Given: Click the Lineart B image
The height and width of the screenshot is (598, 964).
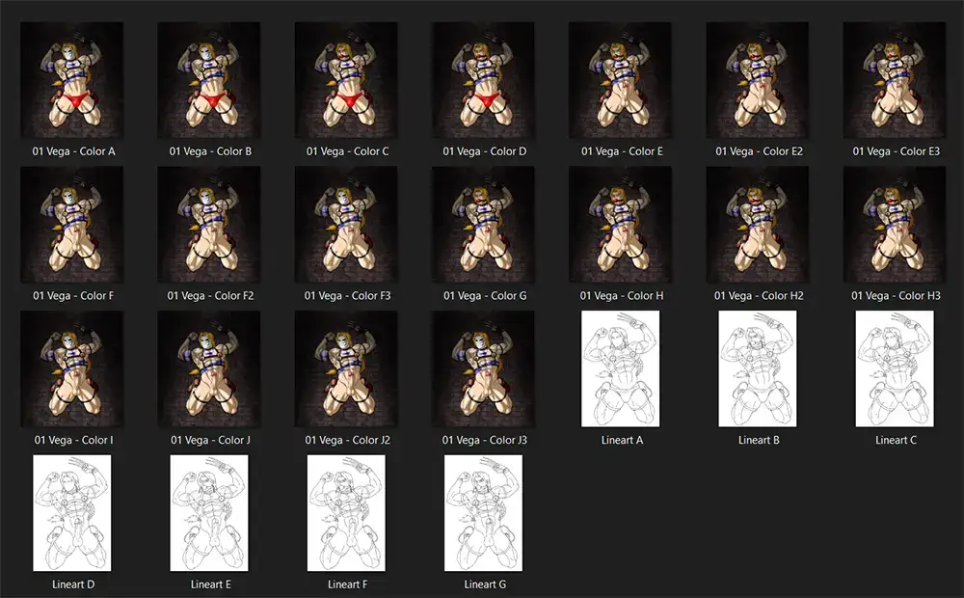Looking at the screenshot, I should (758, 368).
